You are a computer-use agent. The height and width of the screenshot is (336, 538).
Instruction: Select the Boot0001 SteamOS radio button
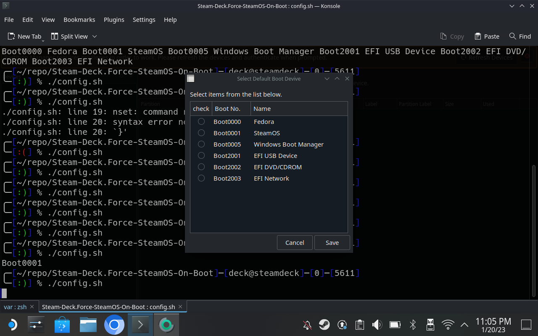[x=201, y=133]
